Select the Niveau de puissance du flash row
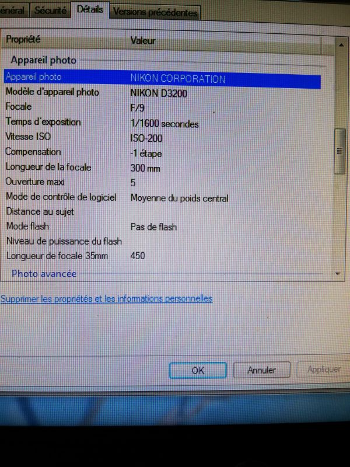Screen dimensions: 350x467 tap(162, 241)
